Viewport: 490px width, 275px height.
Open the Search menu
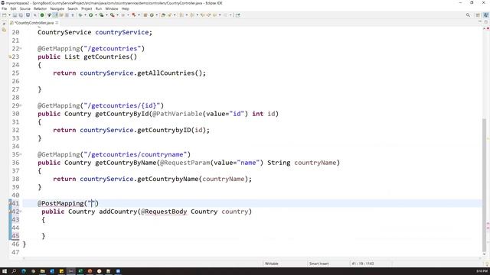click(x=73, y=8)
